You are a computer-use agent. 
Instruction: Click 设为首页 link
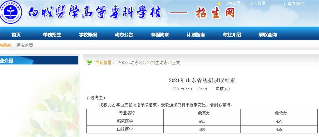pyautogui.click(x=232, y=3)
